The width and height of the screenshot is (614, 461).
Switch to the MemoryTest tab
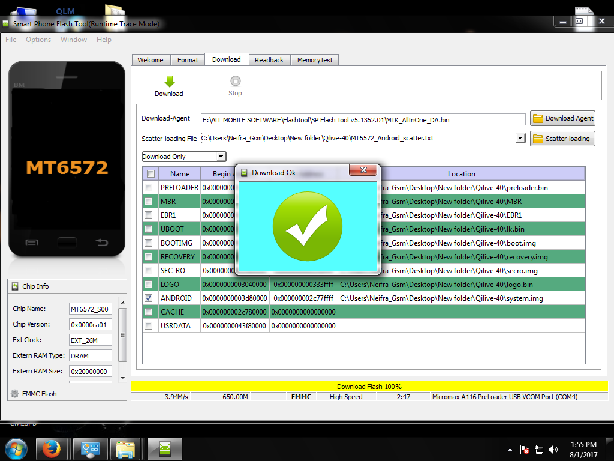coord(315,60)
